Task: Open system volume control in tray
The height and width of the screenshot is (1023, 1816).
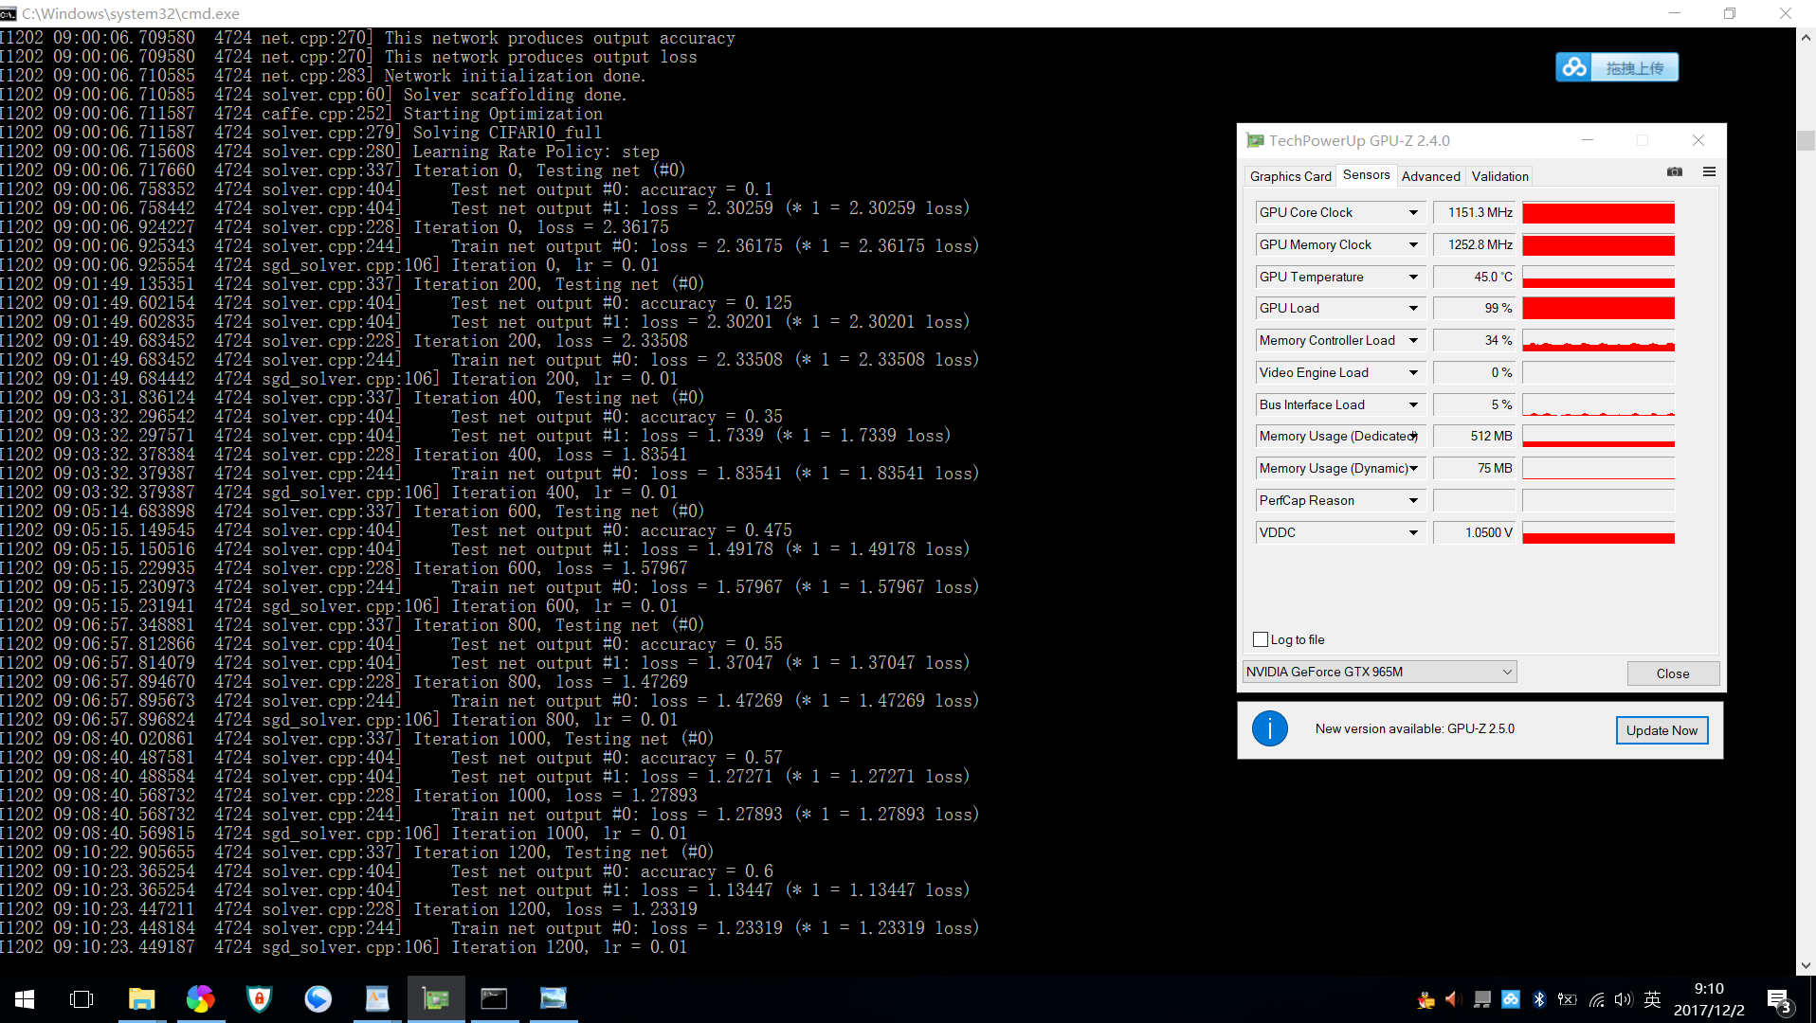Action: (x=1624, y=999)
